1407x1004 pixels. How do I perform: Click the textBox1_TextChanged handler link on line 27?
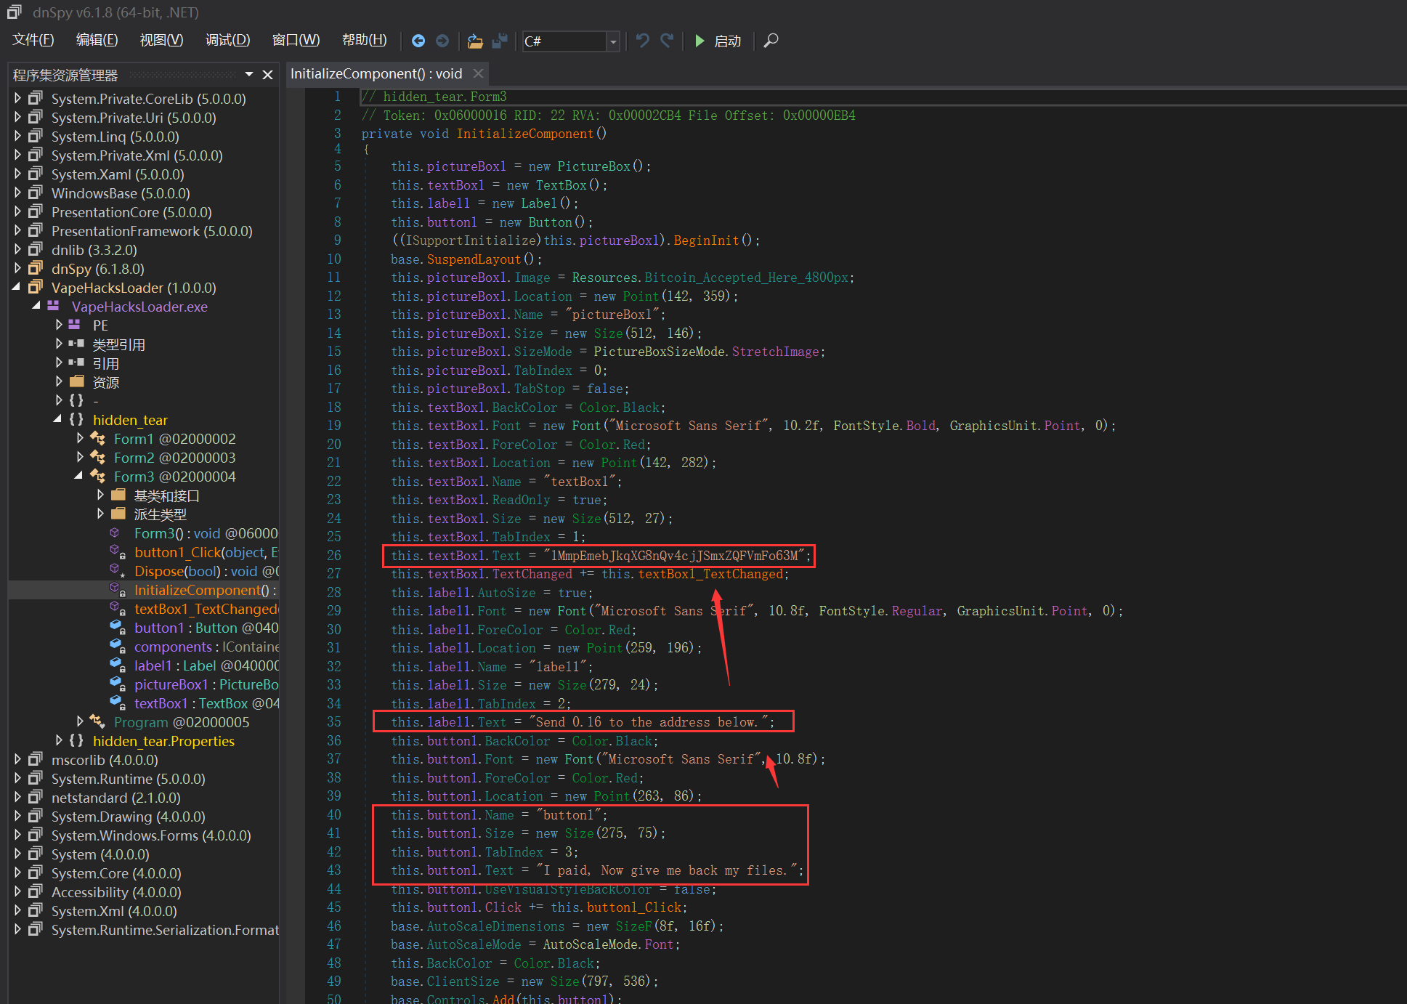tap(711, 574)
